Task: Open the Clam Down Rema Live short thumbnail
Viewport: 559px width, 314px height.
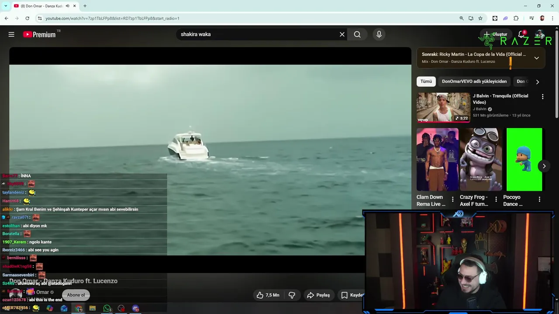Action: (x=437, y=160)
